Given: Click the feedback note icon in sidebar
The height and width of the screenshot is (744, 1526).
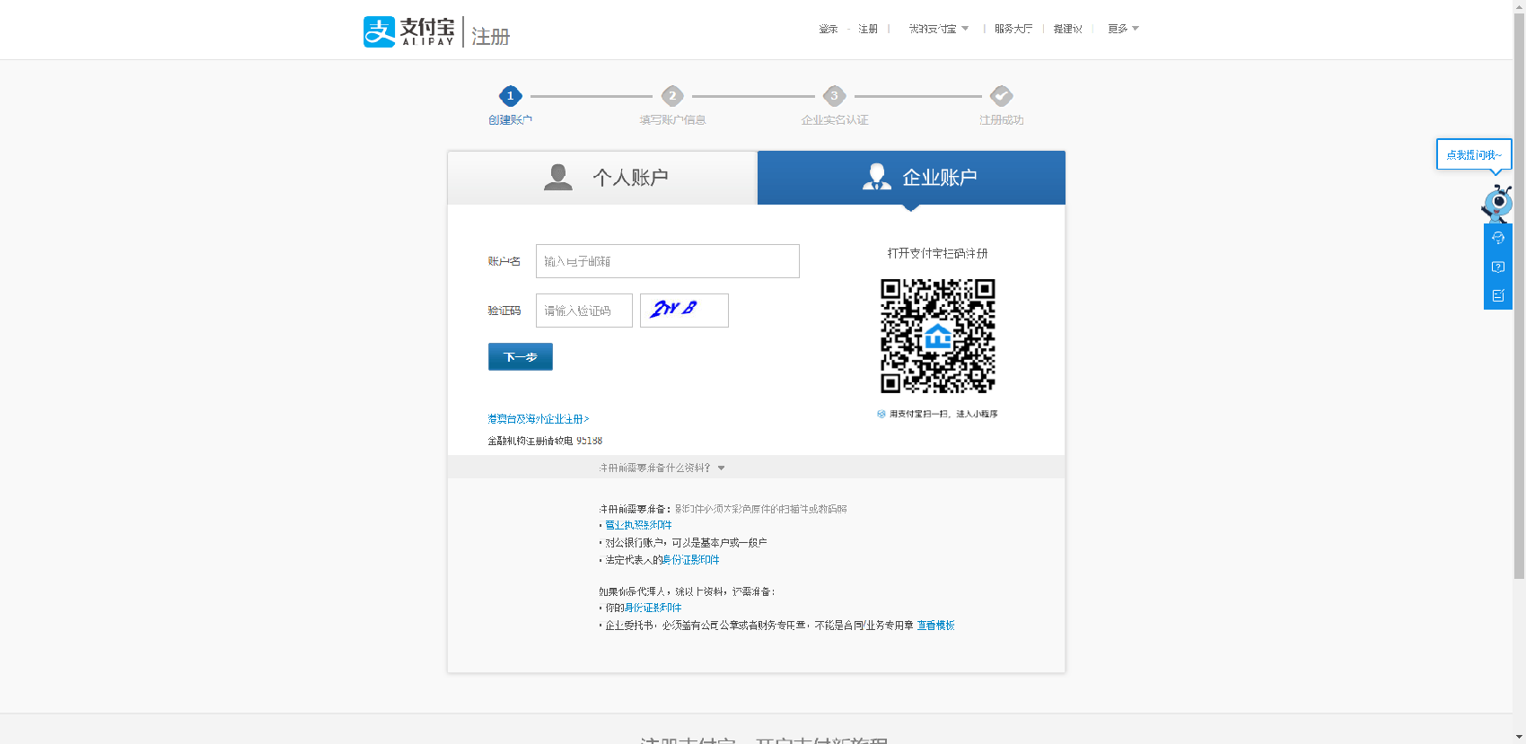Looking at the screenshot, I should [1497, 295].
